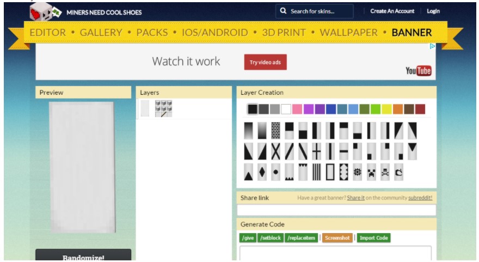Select the white color swatch
The height and width of the screenshot is (262, 479).
pyautogui.click(x=286, y=109)
